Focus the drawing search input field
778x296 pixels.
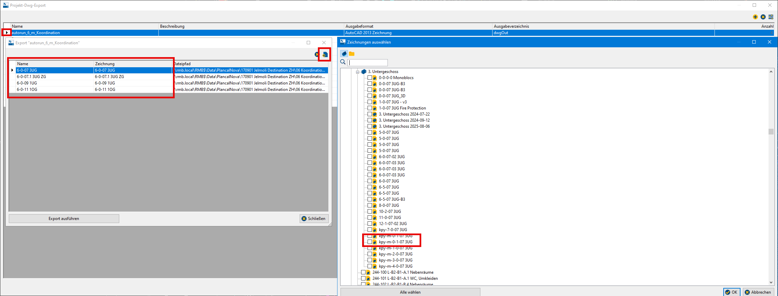click(x=368, y=63)
